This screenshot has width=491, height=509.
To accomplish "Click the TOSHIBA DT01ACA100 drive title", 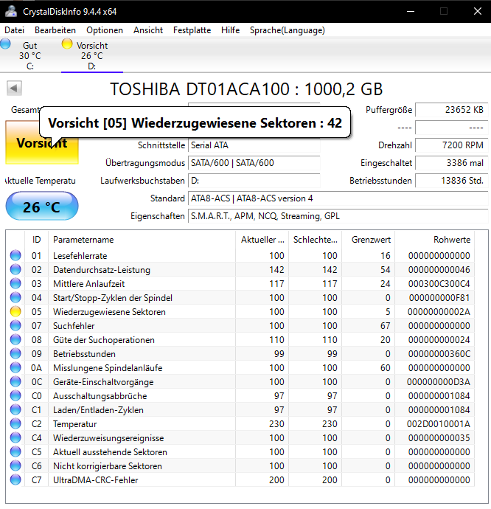I will click(246, 89).
